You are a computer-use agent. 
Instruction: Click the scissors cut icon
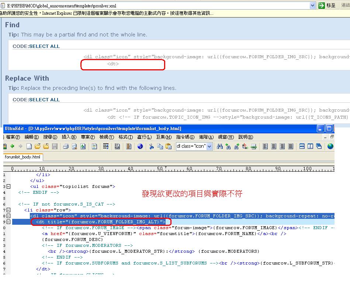coord(152,146)
